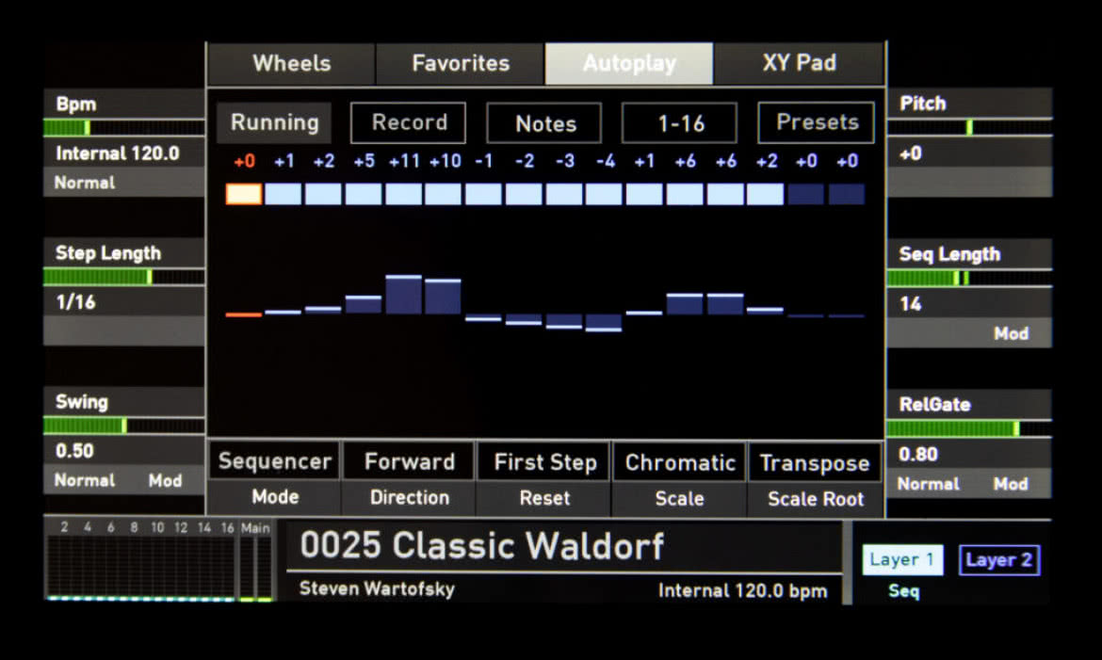The image size is (1102, 660).
Task: Toggle the step square under -1
Action: tap(484, 194)
